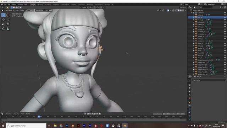Open the Active Tool properties tab icon

[189, 81]
